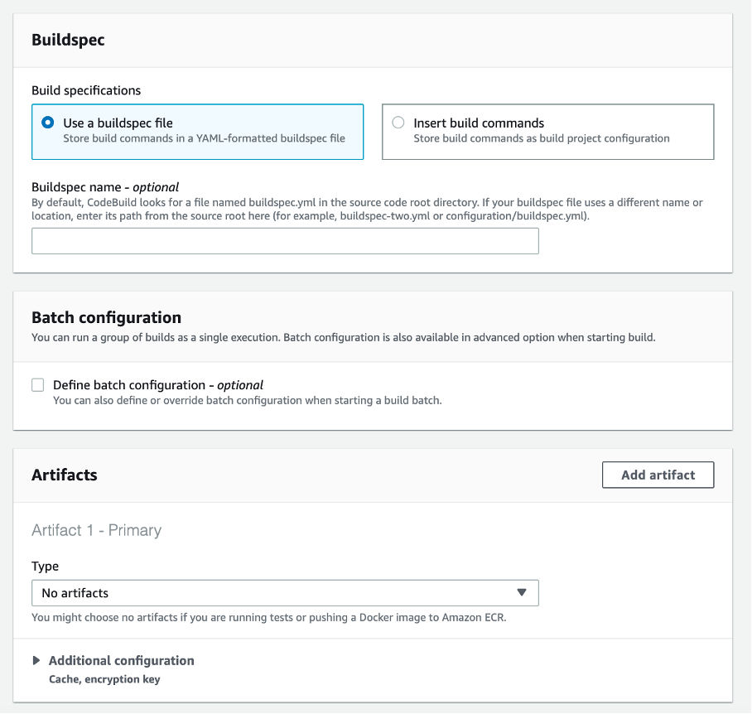Click the 'Artifacts' section heading
The width and height of the screenshot is (752, 714).
[x=65, y=475]
